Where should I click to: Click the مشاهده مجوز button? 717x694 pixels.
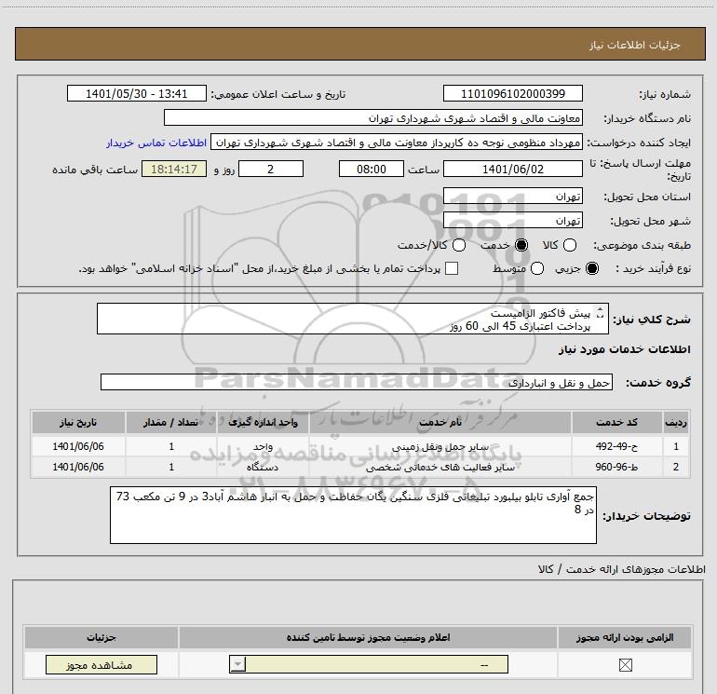[101, 665]
